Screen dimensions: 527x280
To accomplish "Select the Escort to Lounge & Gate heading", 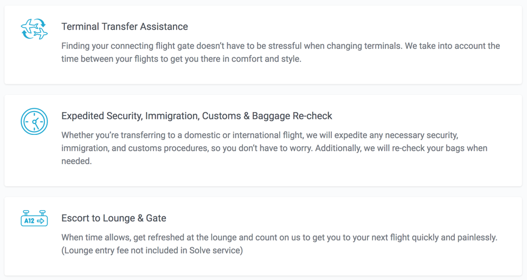I will coord(114,218).
